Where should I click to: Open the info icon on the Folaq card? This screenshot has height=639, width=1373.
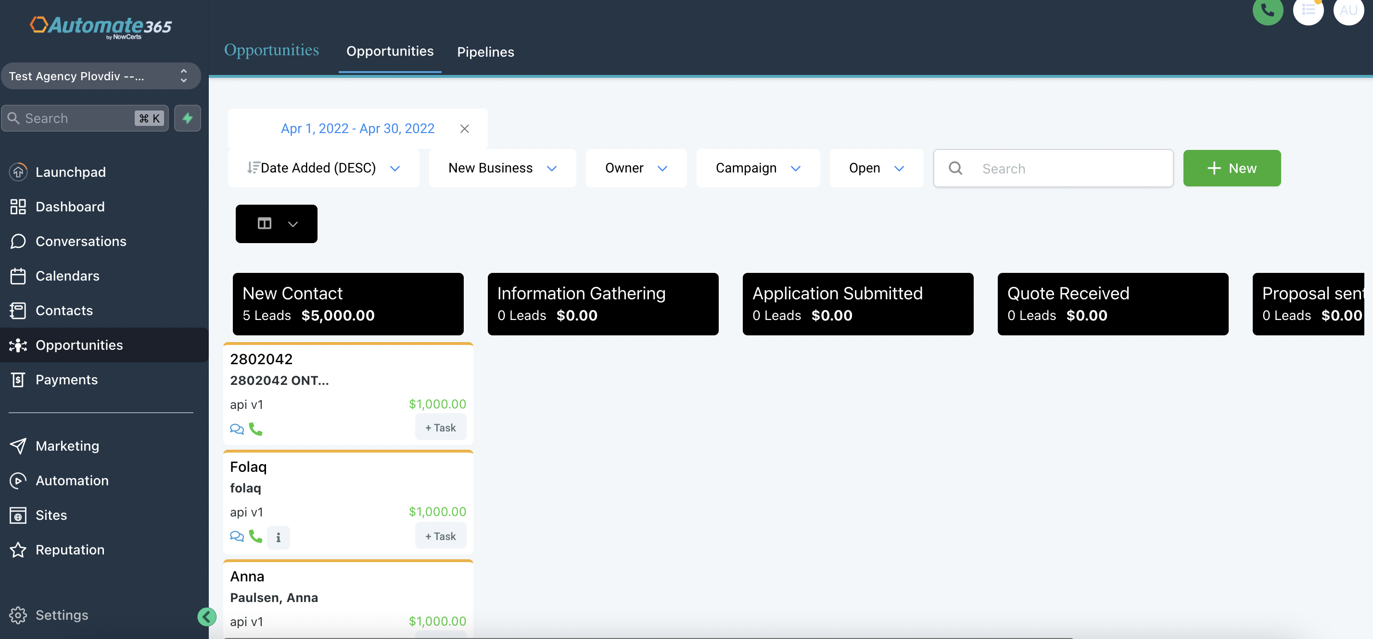[x=278, y=537]
